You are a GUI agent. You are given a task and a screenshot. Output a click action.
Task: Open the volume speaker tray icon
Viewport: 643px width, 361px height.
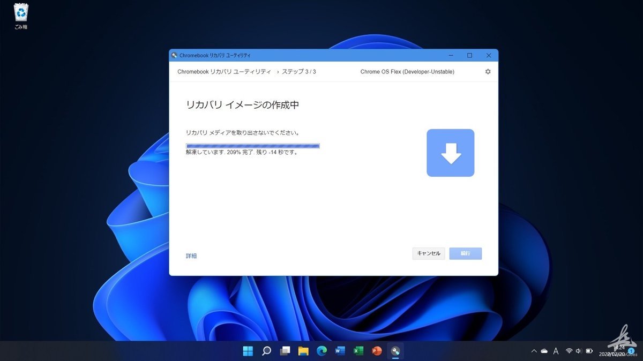(x=579, y=351)
